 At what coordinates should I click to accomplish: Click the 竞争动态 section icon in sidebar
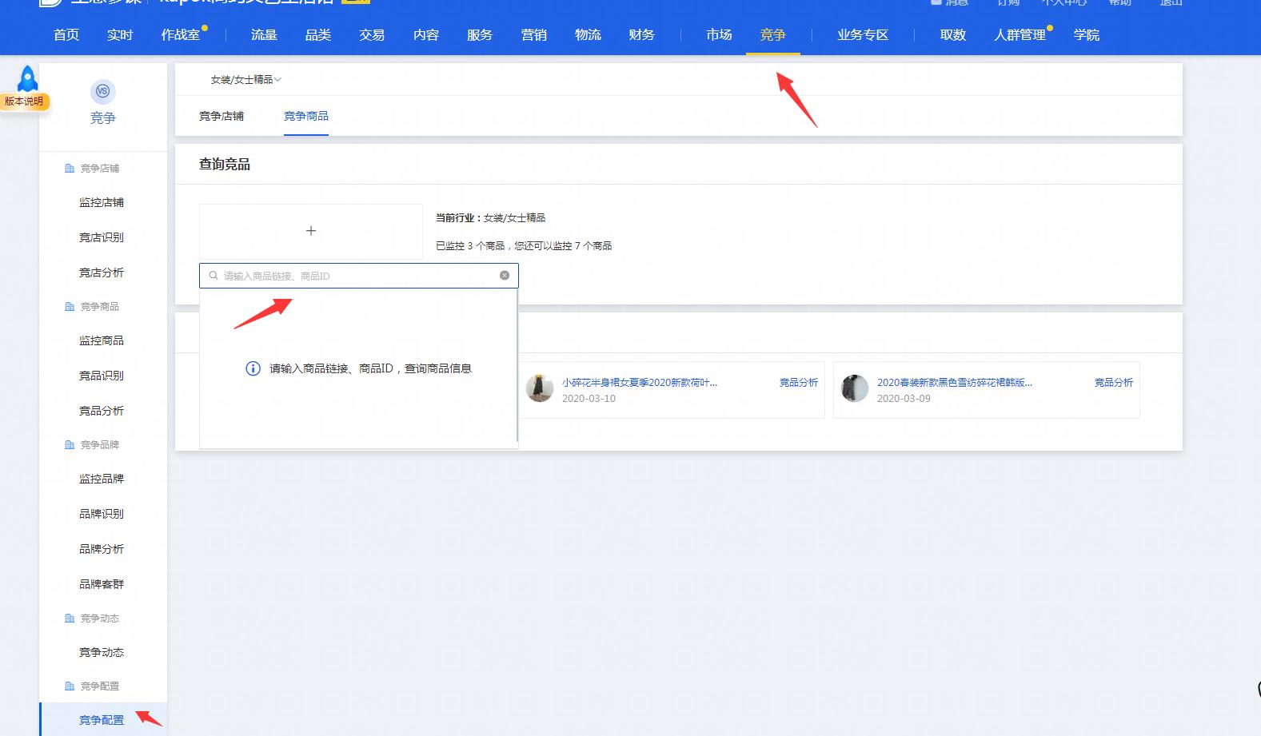click(70, 619)
